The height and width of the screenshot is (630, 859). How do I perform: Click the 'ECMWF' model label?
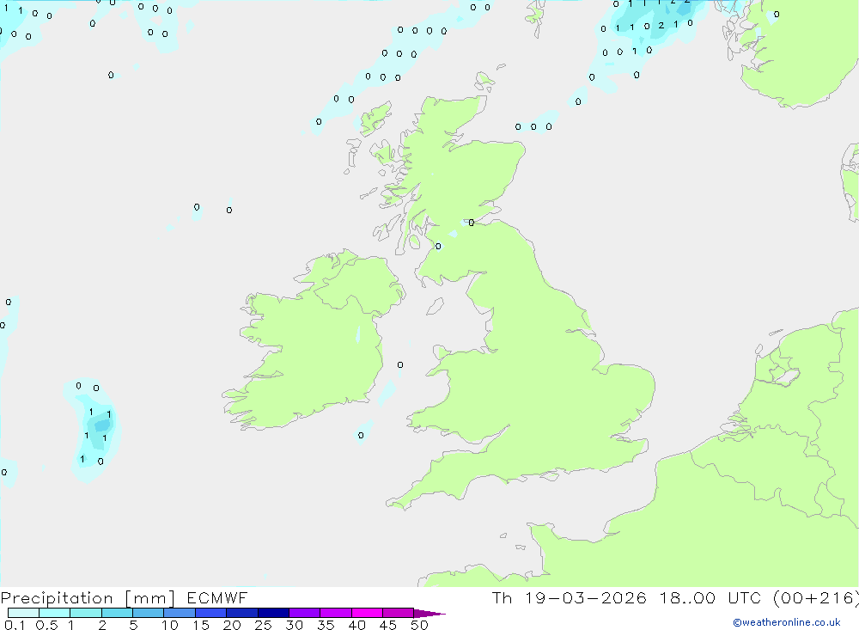(217, 597)
